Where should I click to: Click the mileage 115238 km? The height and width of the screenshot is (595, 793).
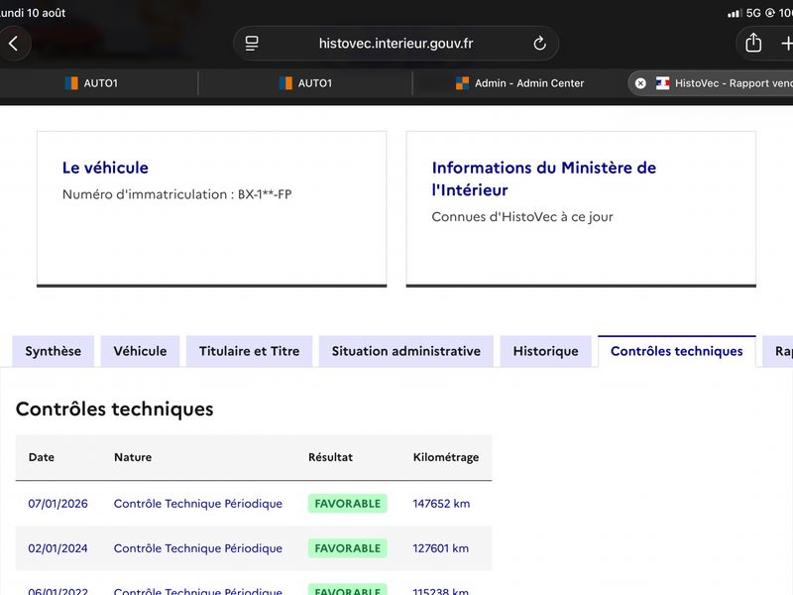pos(440,591)
